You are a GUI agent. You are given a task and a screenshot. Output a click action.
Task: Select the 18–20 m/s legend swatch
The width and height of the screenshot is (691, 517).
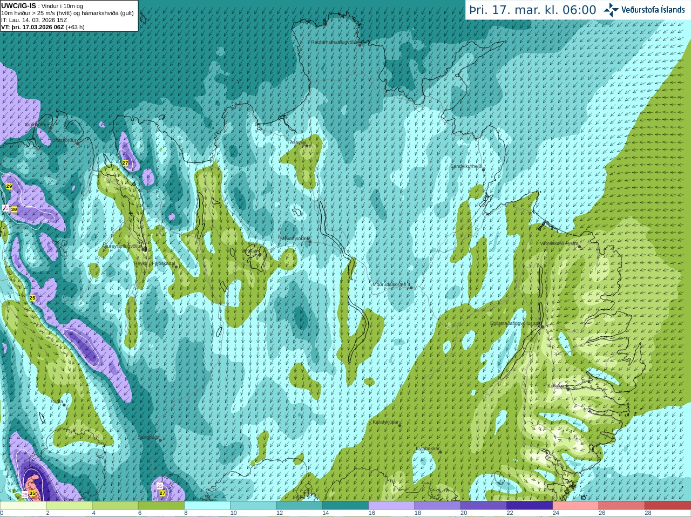click(x=438, y=506)
